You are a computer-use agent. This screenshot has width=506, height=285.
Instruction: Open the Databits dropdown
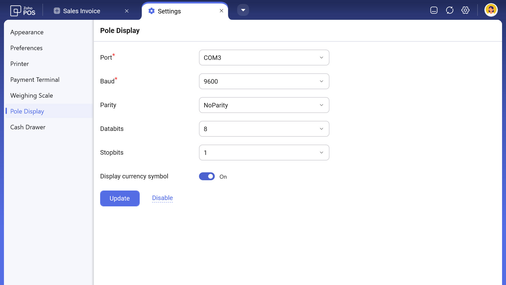264,129
